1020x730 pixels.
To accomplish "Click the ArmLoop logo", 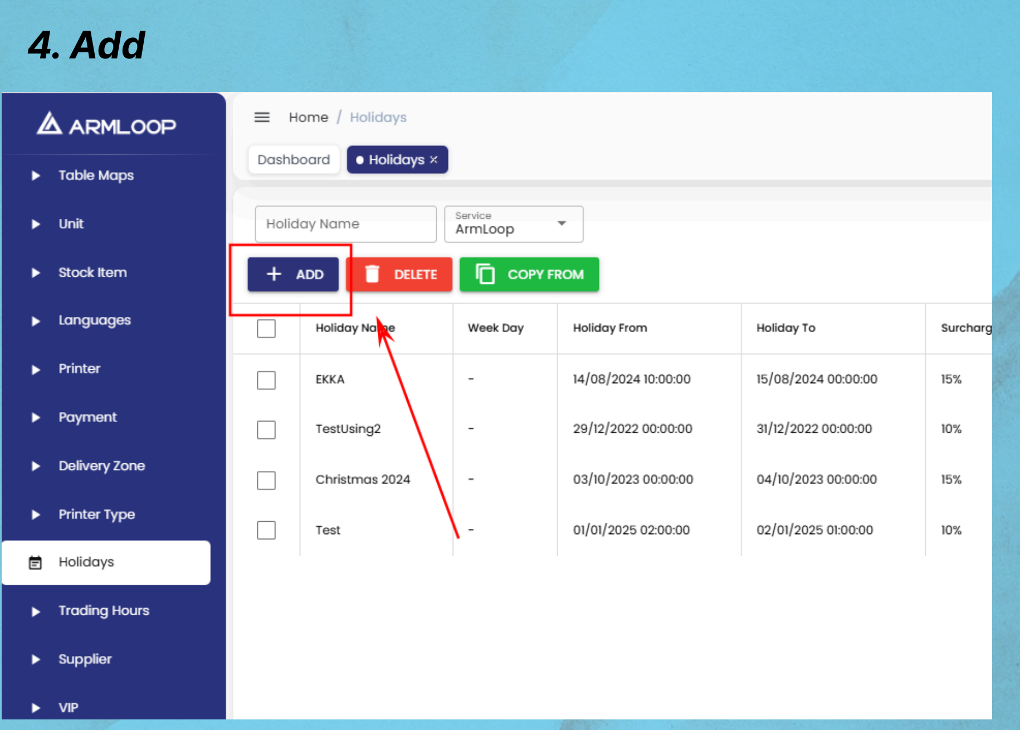I will point(106,125).
